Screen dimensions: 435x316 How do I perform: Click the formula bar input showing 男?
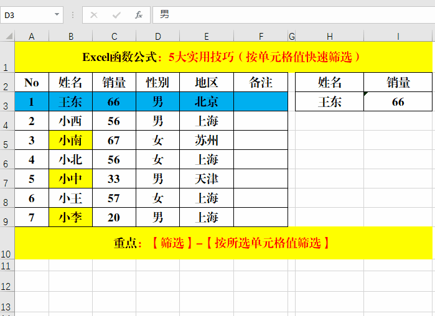click(294, 15)
